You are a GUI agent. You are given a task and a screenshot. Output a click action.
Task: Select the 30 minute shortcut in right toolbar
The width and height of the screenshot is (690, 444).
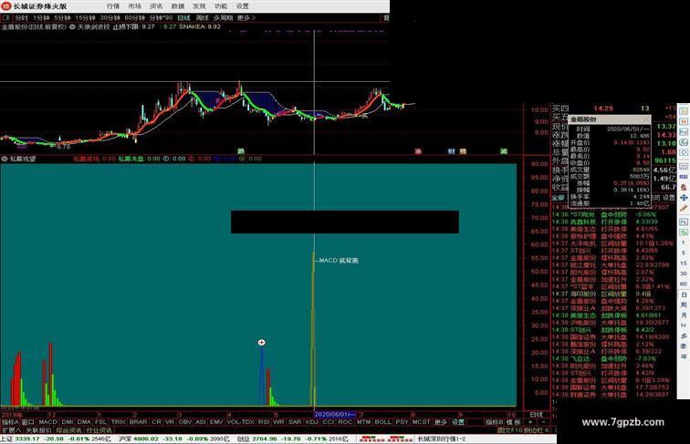tap(684, 274)
